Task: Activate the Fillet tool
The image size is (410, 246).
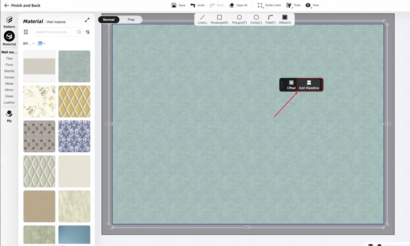Action: point(270,20)
